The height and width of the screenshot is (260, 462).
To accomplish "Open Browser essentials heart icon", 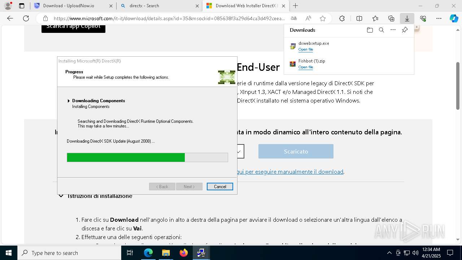I will pos(423,18).
